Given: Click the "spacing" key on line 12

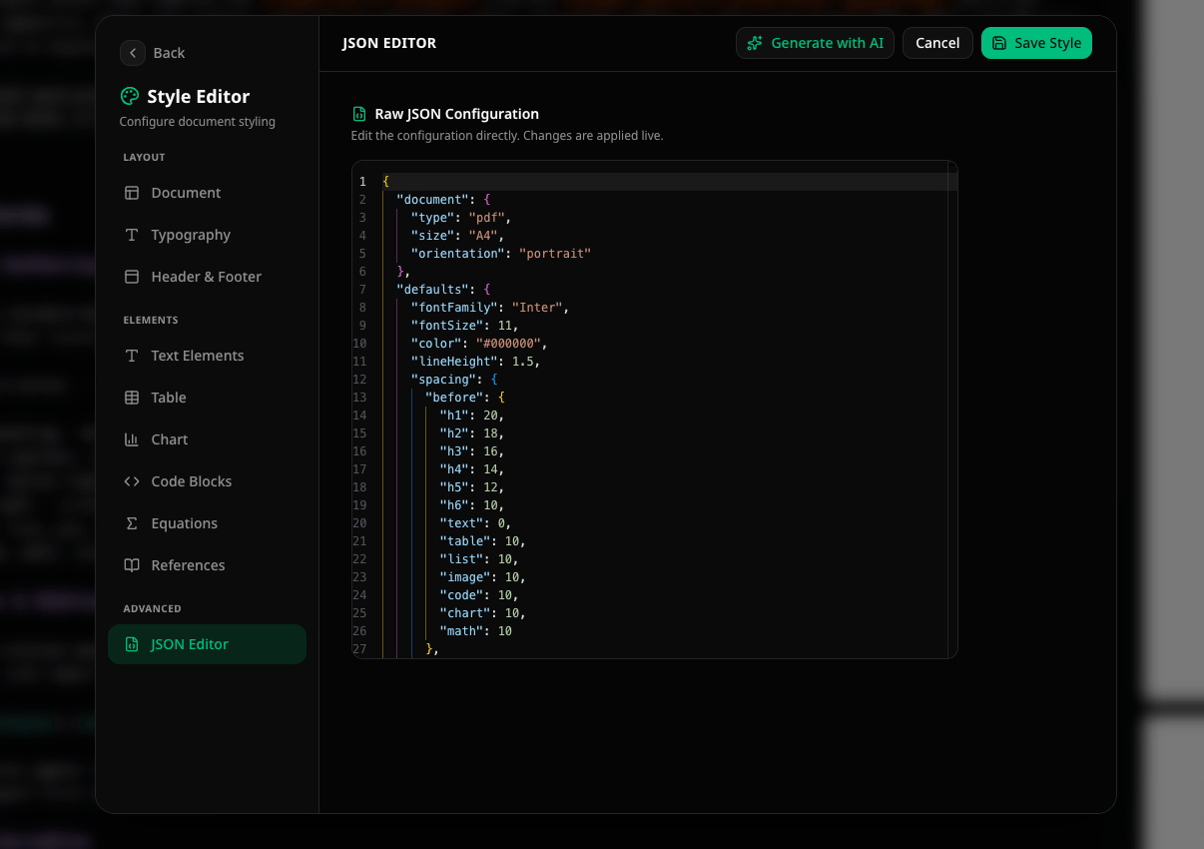Looking at the screenshot, I should [443, 380].
